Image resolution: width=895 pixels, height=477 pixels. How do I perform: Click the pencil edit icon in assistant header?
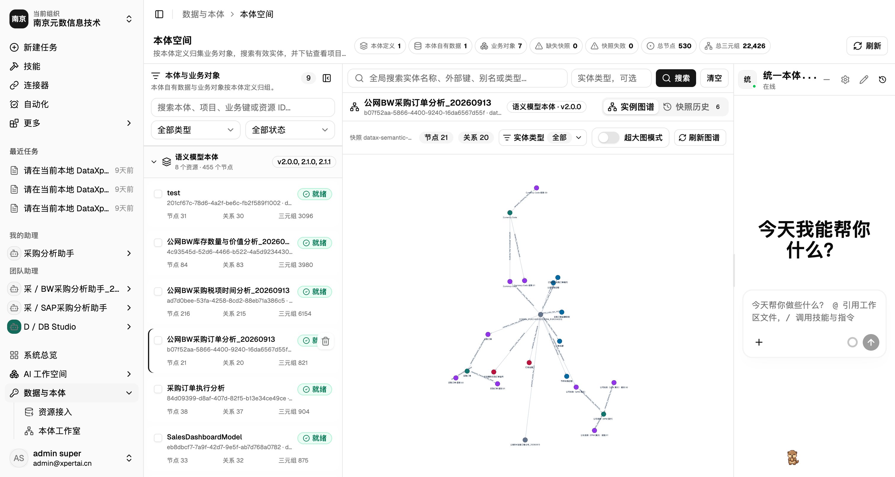pyautogui.click(x=864, y=80)
